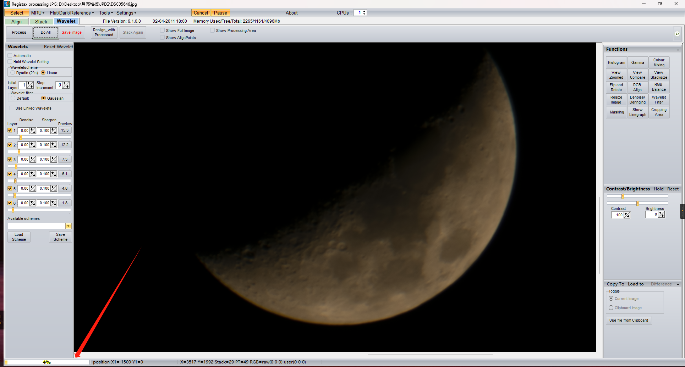Viewport: 685px width, 367px height.
Task: Select Default wavelet filter
Action: [13, 98]
